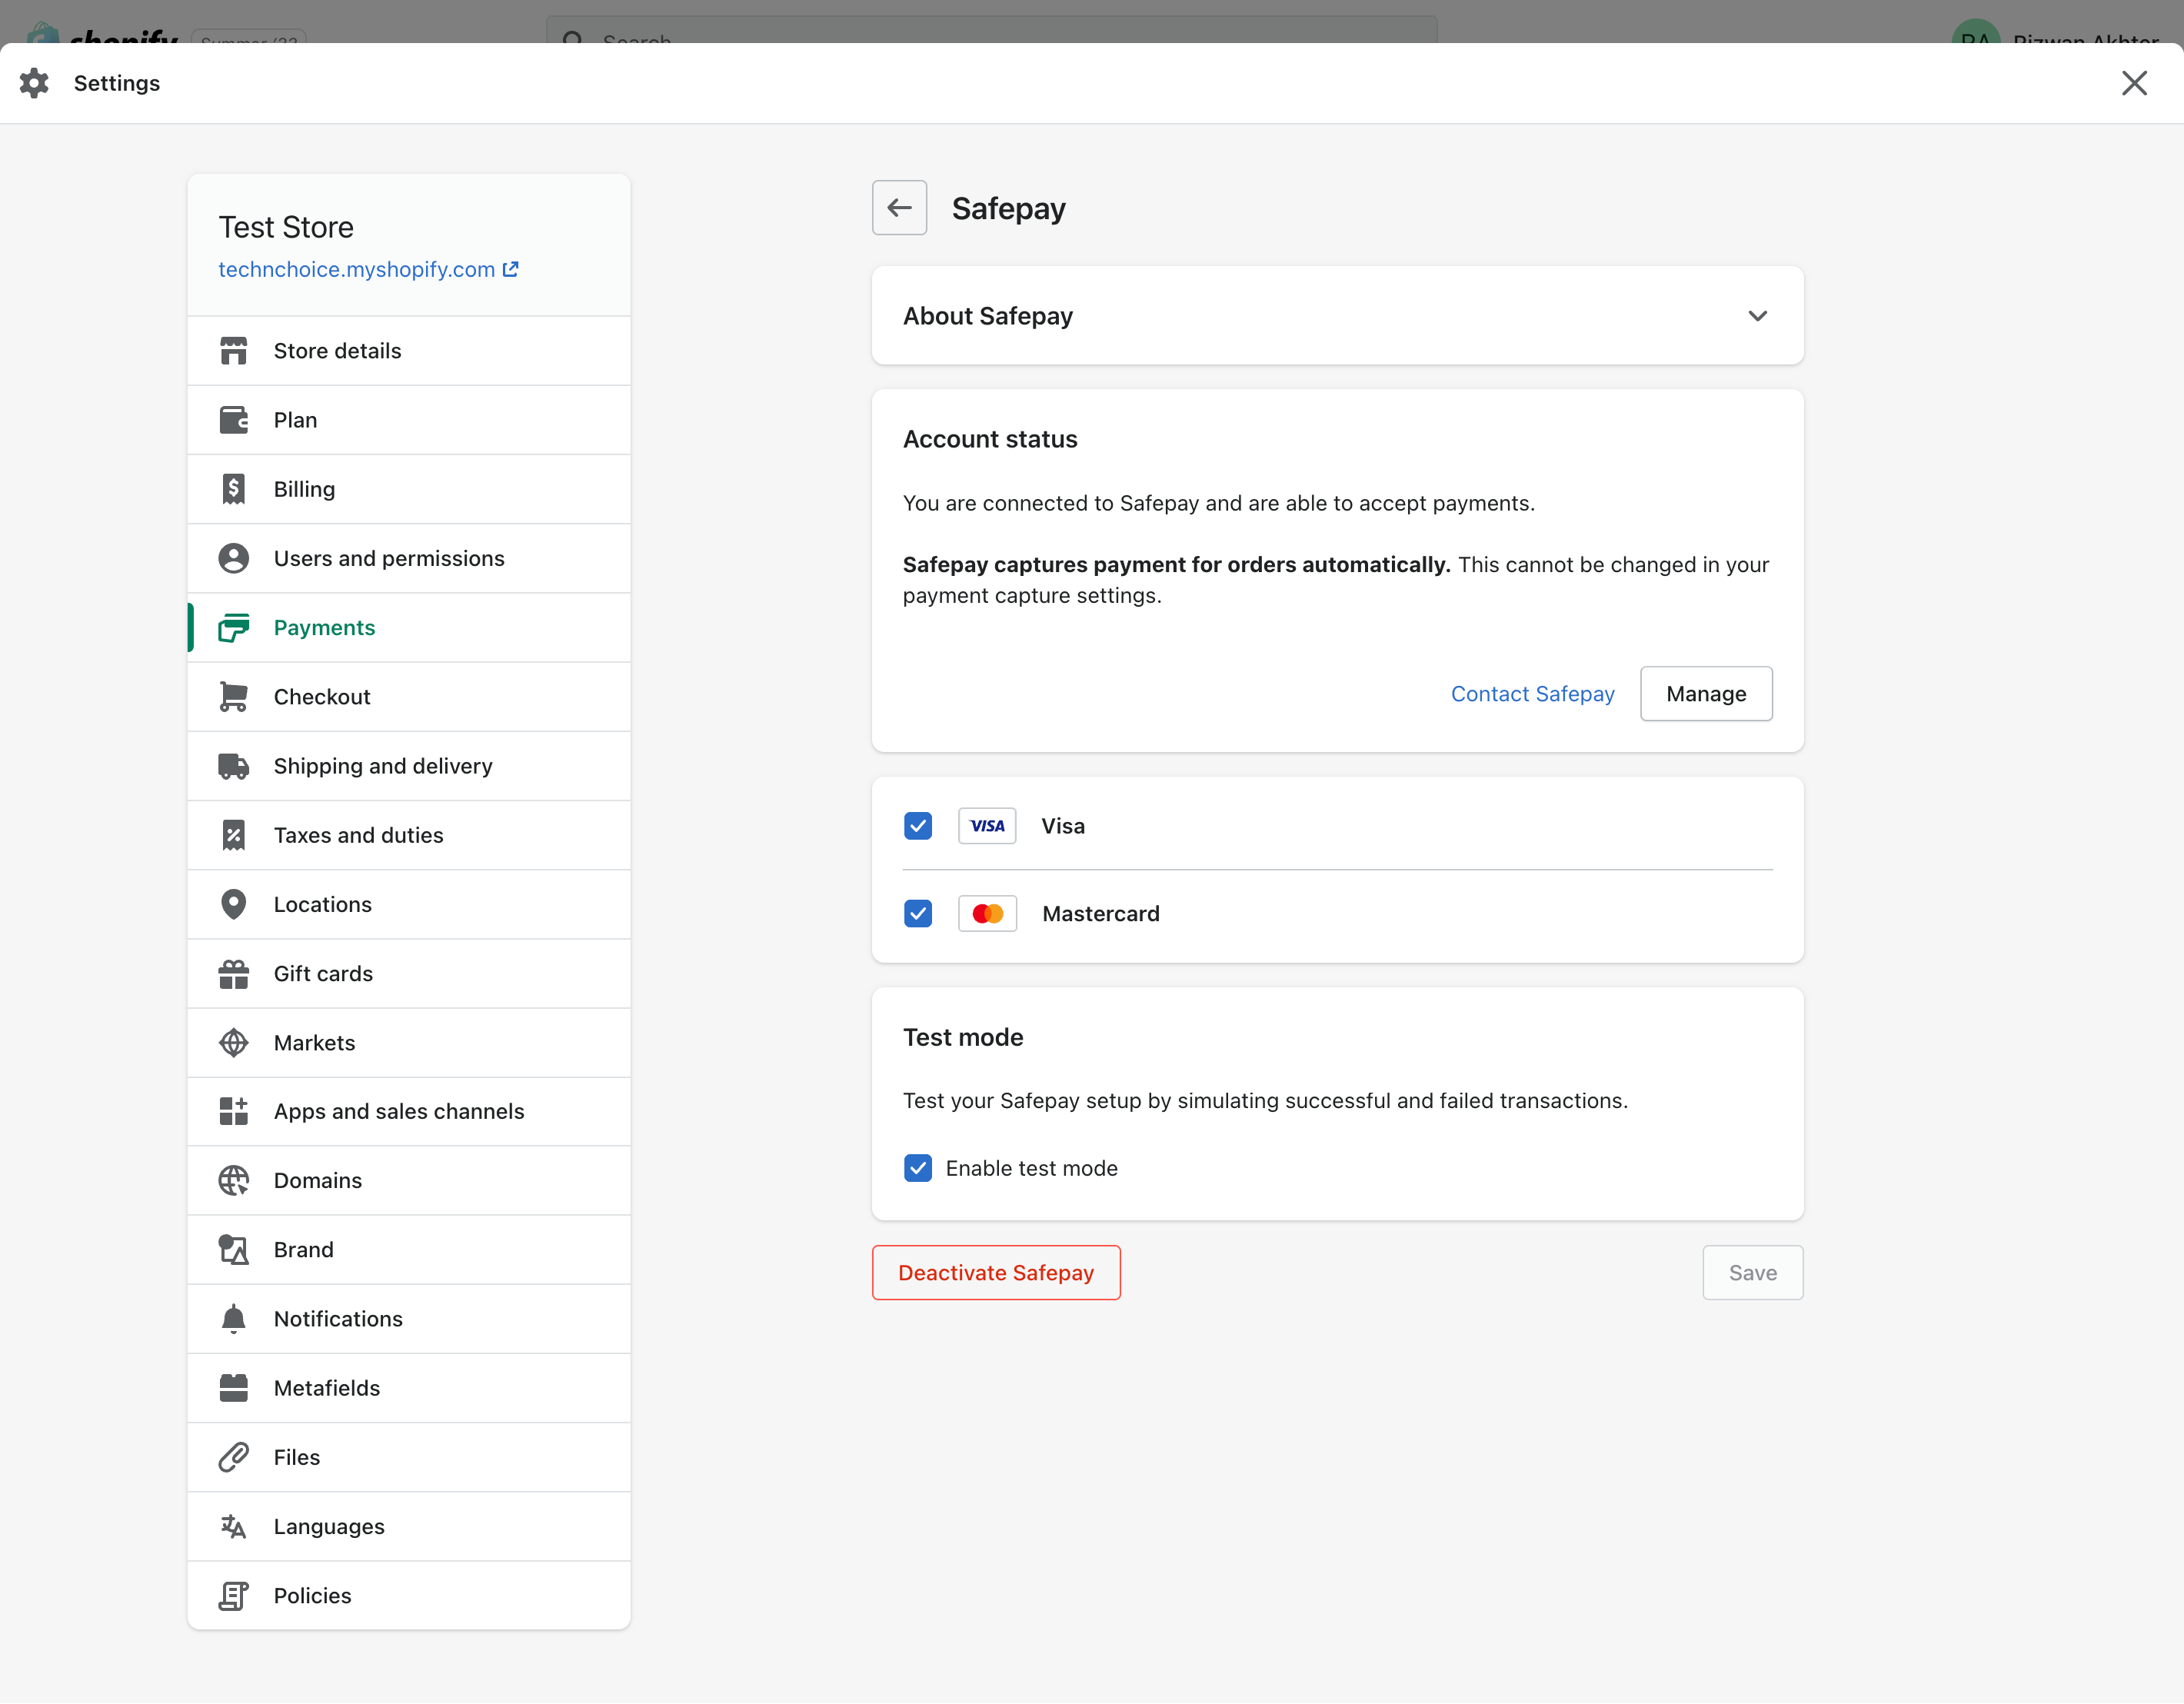Click the Billing receipt icon

tap(233, 489)
